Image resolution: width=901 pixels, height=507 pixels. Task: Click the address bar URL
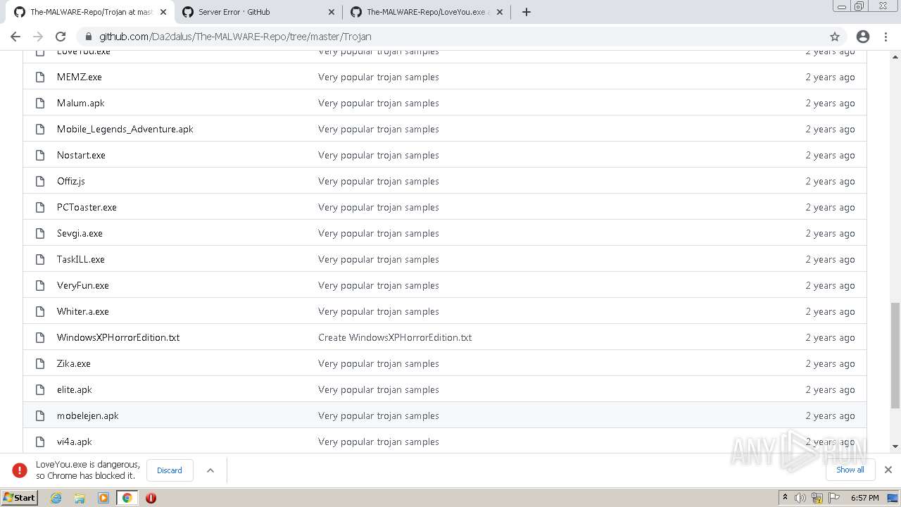click(x=235, y=37)
